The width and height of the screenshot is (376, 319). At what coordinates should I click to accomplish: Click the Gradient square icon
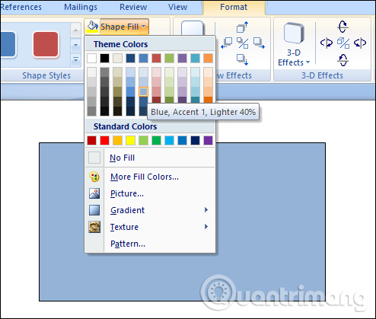click(x=94, y=210)
